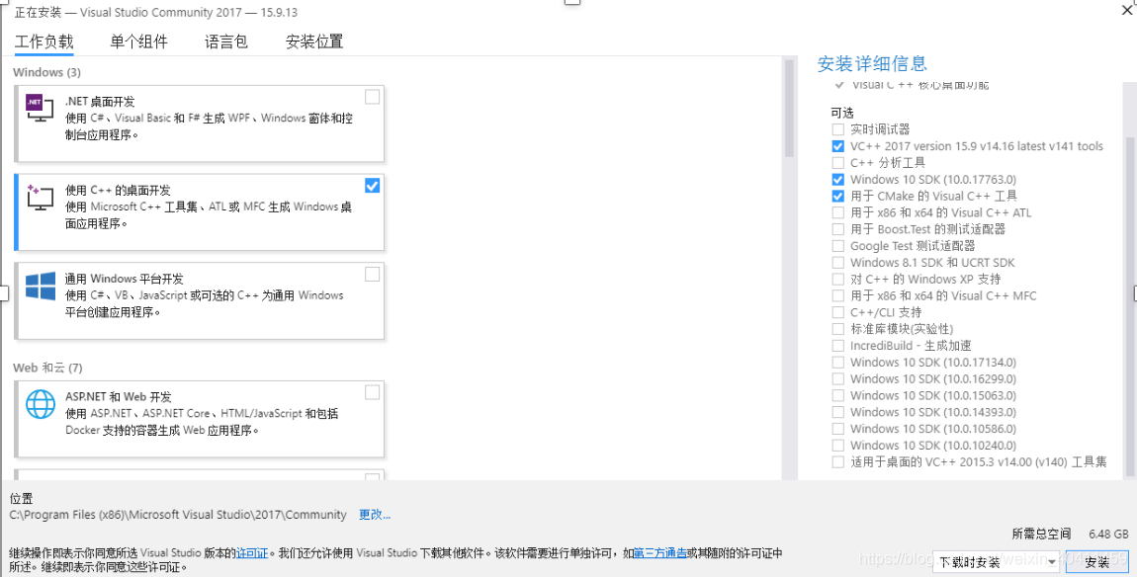Check 适用于桌面的 VC++ 2015.3 v14.00 (v140) 工具集
1137x577 pixels.
point(837,461)
